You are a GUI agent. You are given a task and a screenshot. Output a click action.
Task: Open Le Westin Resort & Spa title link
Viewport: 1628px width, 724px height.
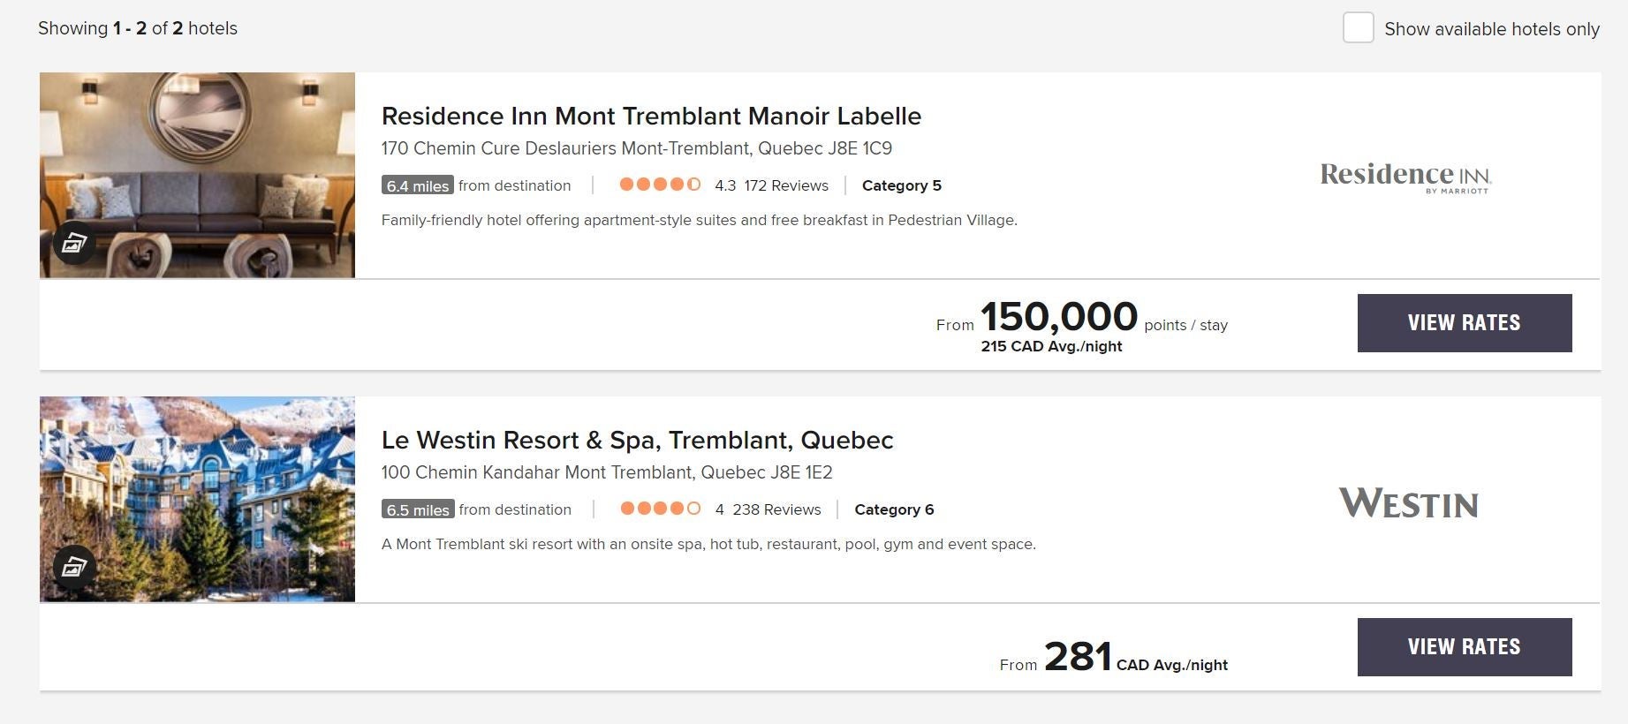(x=637, y=440)
